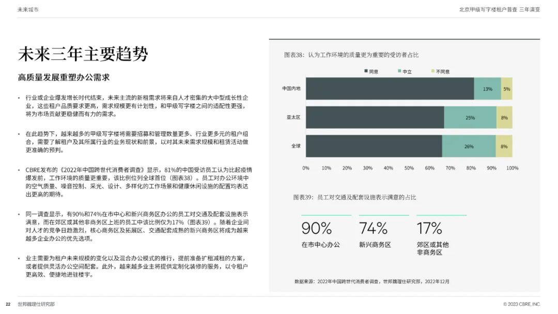Select the 26% neutral segment for 全球
The height and width of the screenshot is (314, 558).
click(x=469, y=146)
